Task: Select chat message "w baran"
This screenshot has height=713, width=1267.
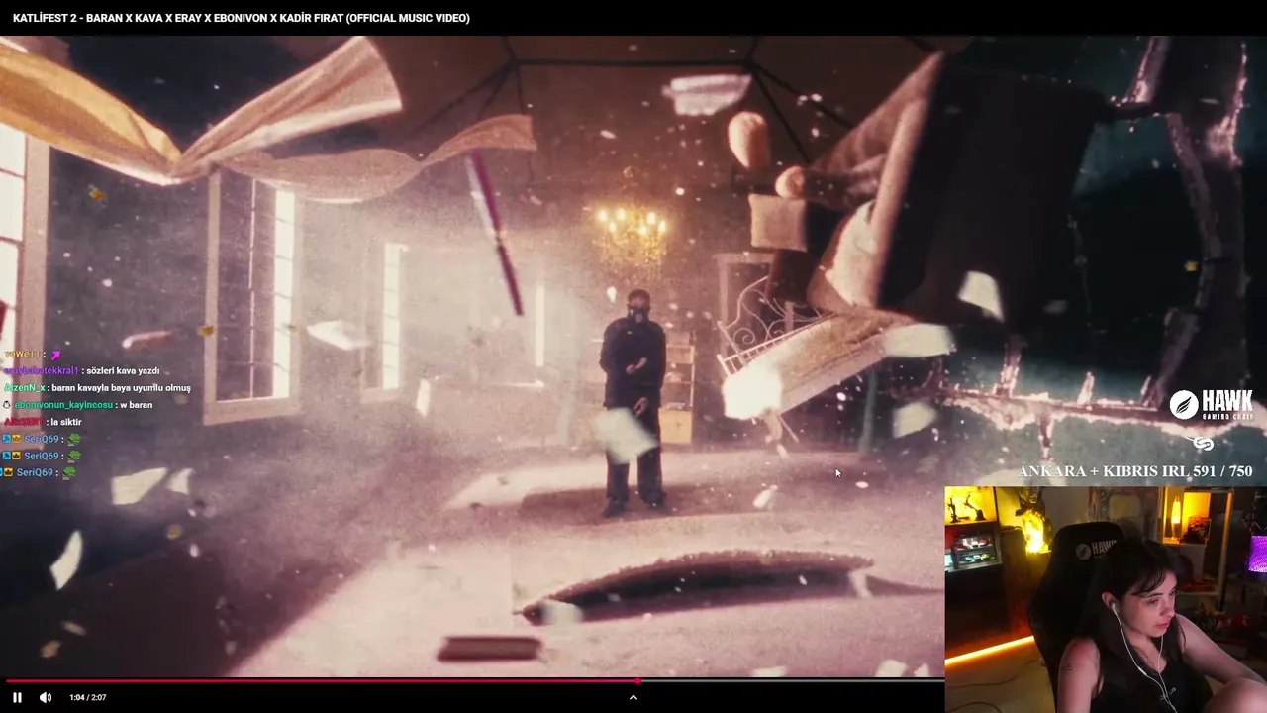Action: (x=136, y=405)
